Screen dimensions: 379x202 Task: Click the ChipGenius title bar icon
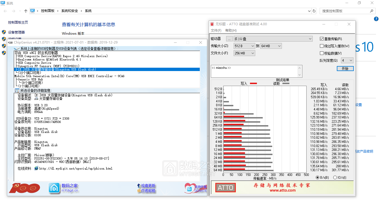point(11,42)
